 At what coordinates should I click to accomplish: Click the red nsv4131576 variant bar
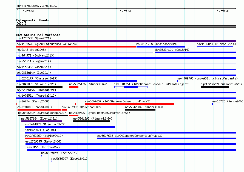[x=76, y=47]
